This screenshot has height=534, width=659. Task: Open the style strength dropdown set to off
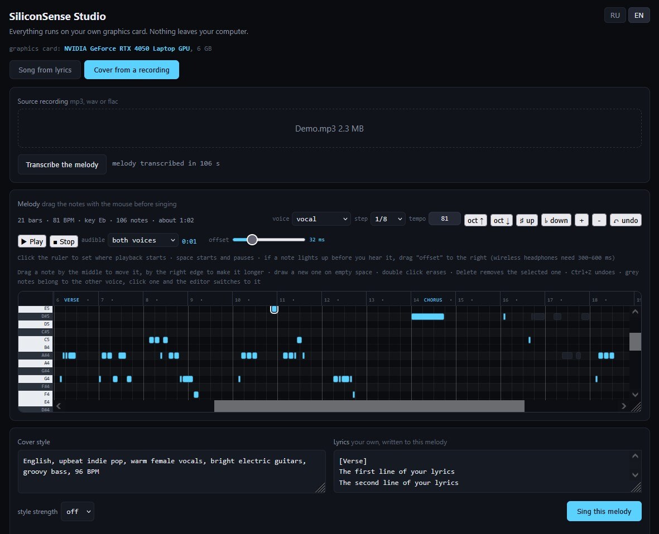(78, 512)
